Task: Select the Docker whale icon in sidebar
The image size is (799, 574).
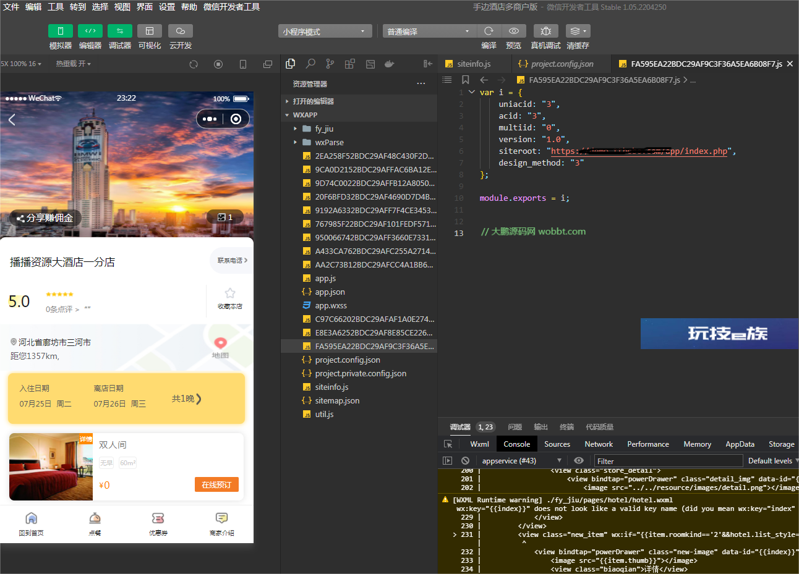Action: pos(390,64)
